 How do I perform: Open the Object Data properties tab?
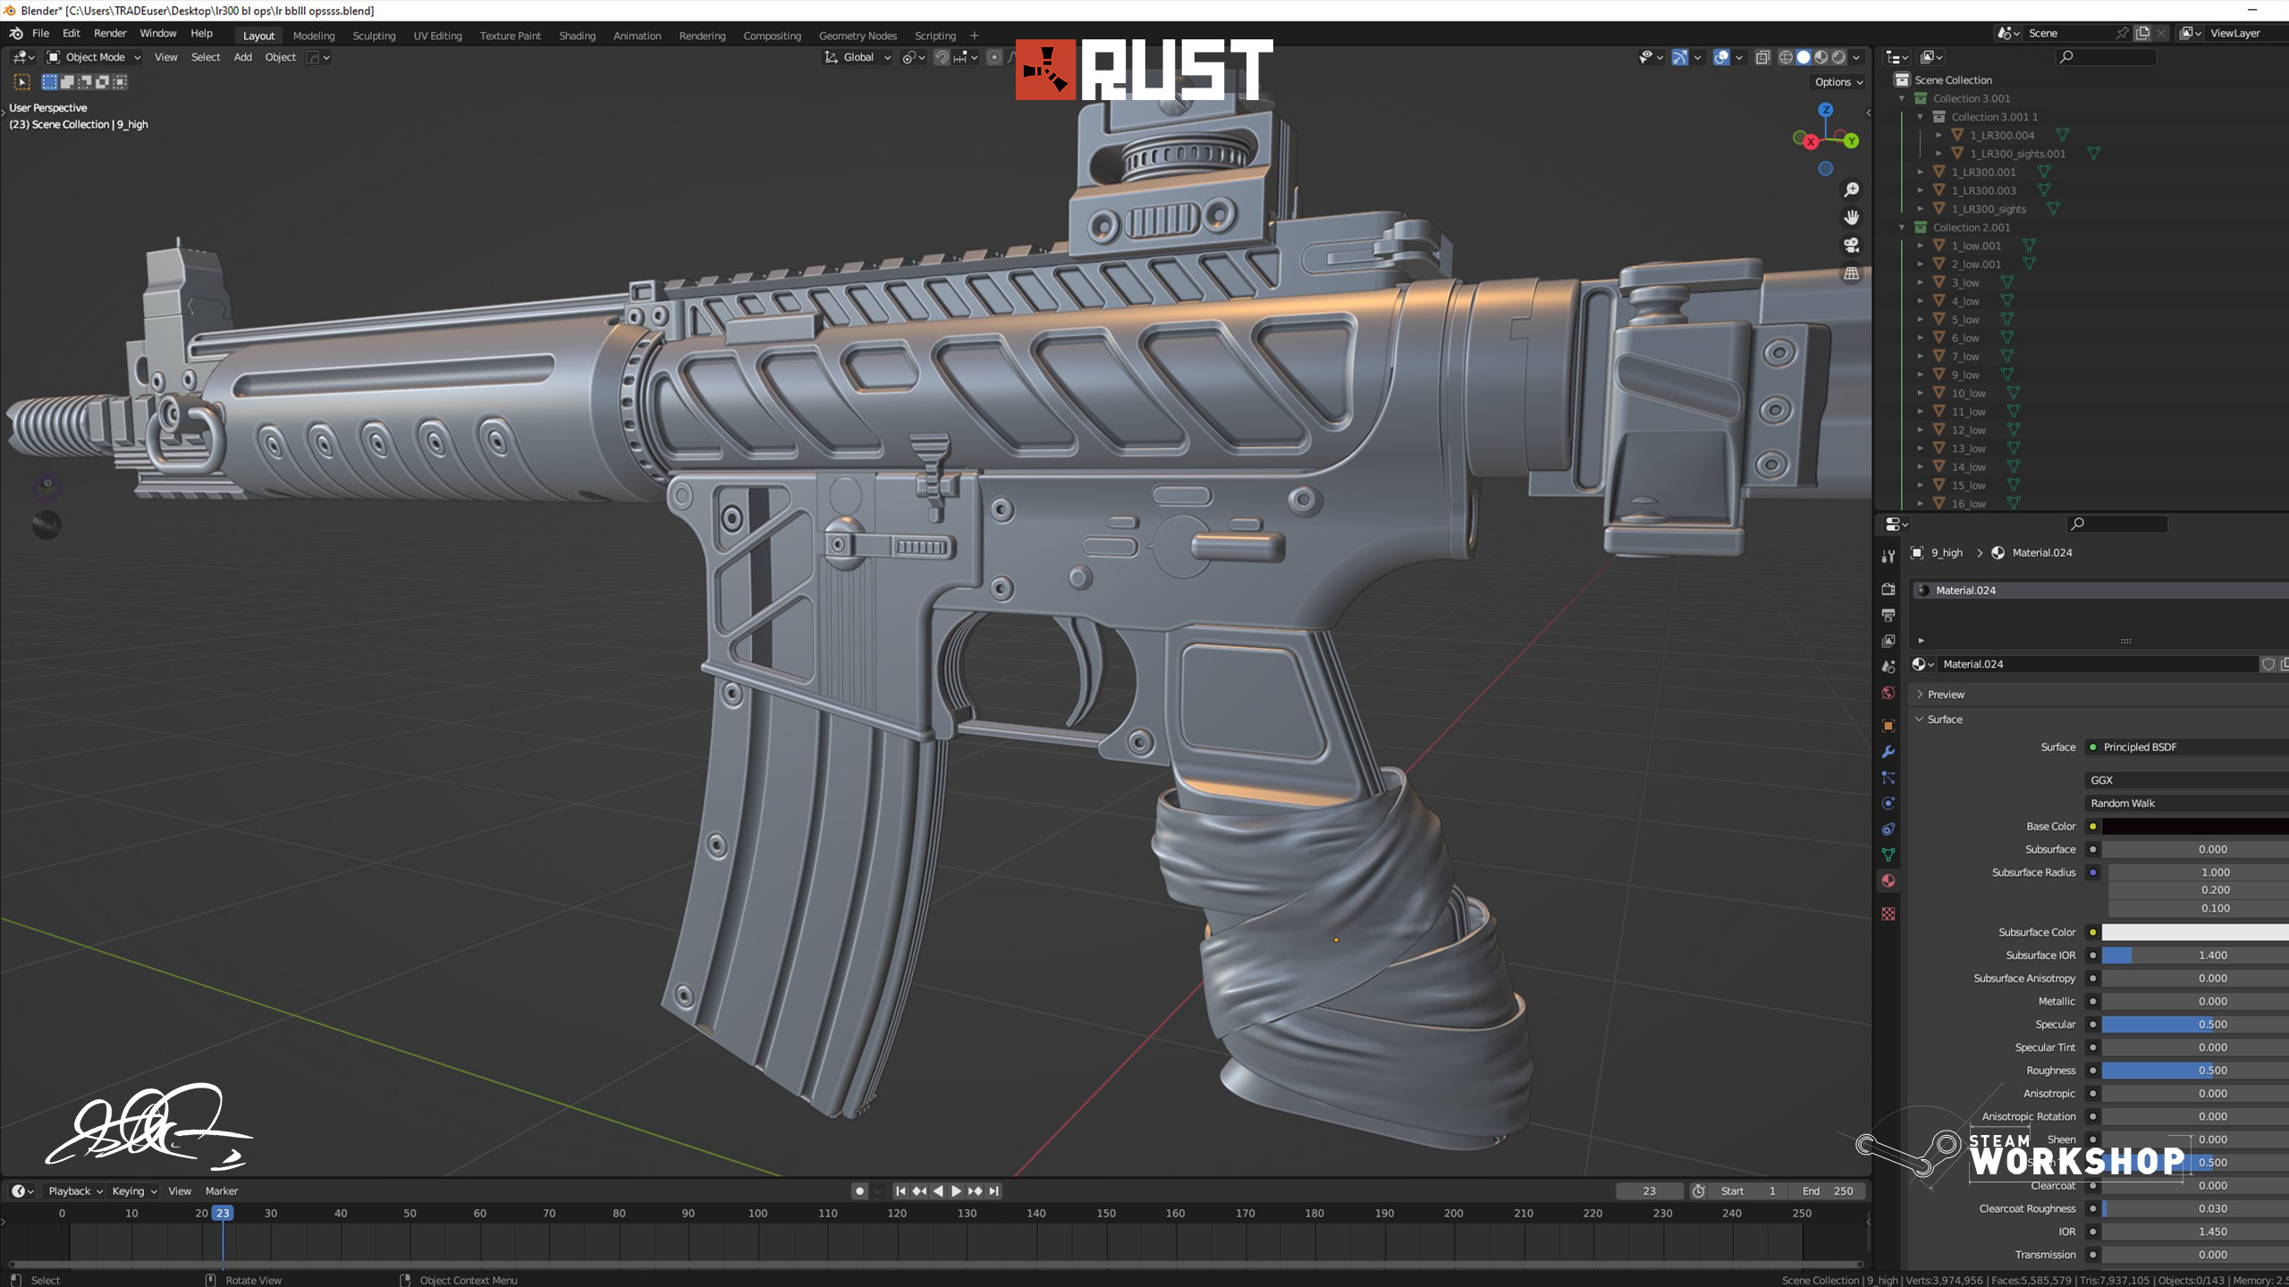[x=1888, y=855]
